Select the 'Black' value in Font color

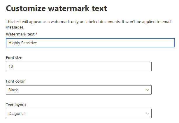click(13, 90)
